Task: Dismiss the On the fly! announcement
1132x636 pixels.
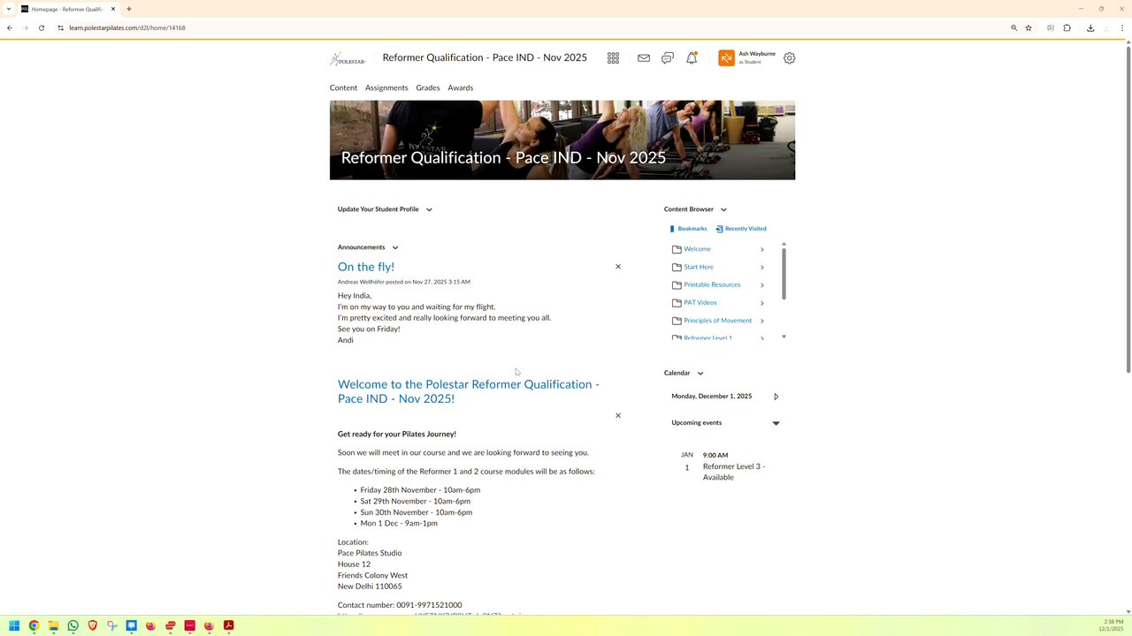Action: click(x=618, y=267)
